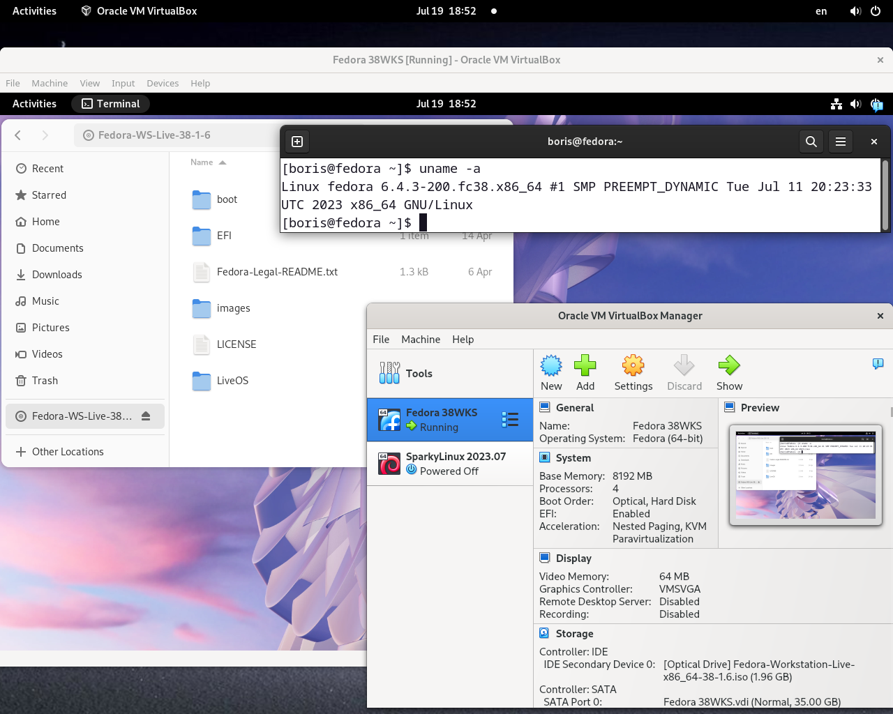The image size is (893, 714).
Task: Click the new tab icon in terminal
Action: pos(297,142)
